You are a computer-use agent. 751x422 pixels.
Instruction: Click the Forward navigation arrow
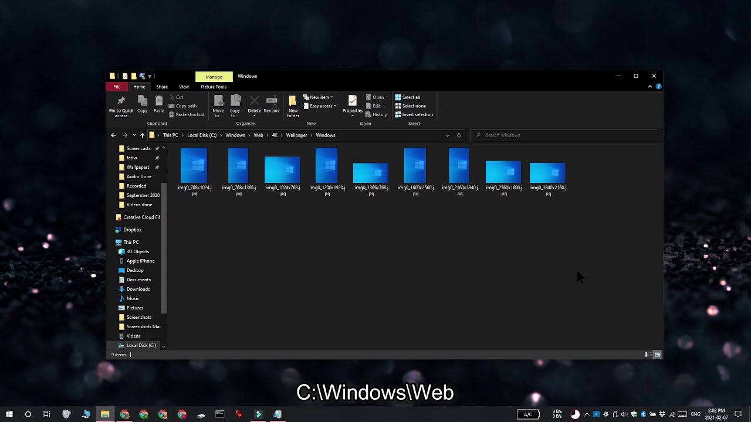125,135
